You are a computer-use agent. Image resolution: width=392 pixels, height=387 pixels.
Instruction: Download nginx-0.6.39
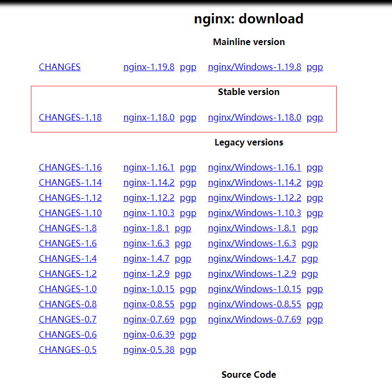149,334
